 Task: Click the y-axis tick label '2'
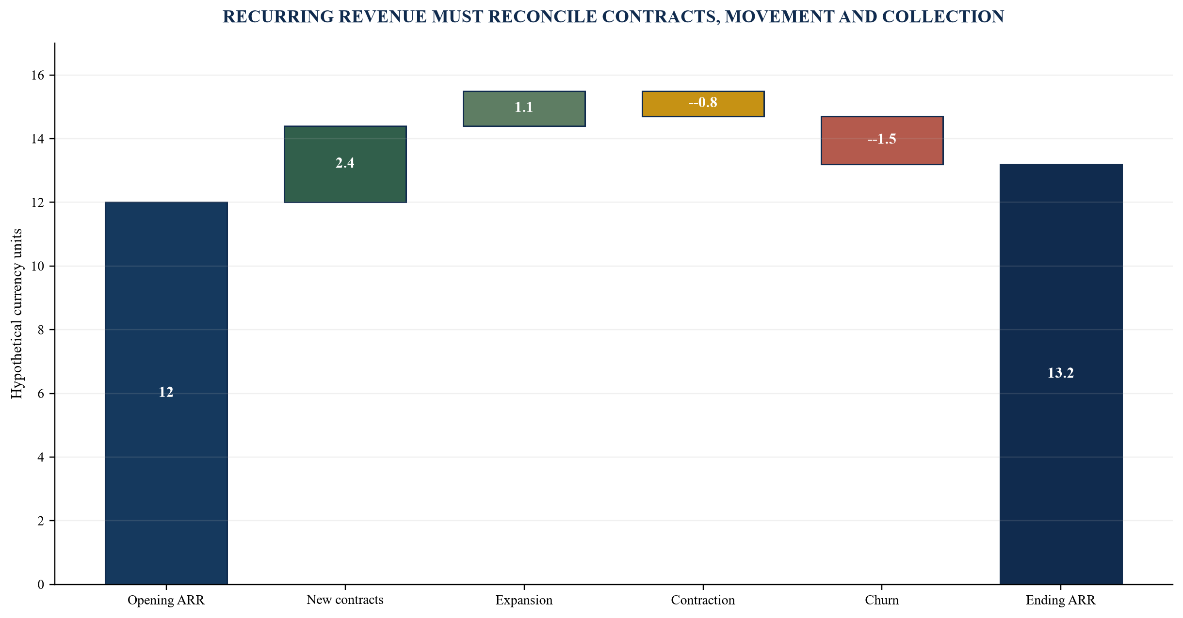pyautogui.click(x=41, y=521)
